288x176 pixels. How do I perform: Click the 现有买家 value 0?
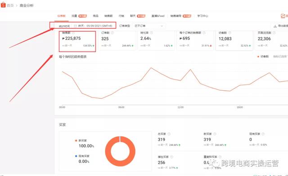pos(251,140)
